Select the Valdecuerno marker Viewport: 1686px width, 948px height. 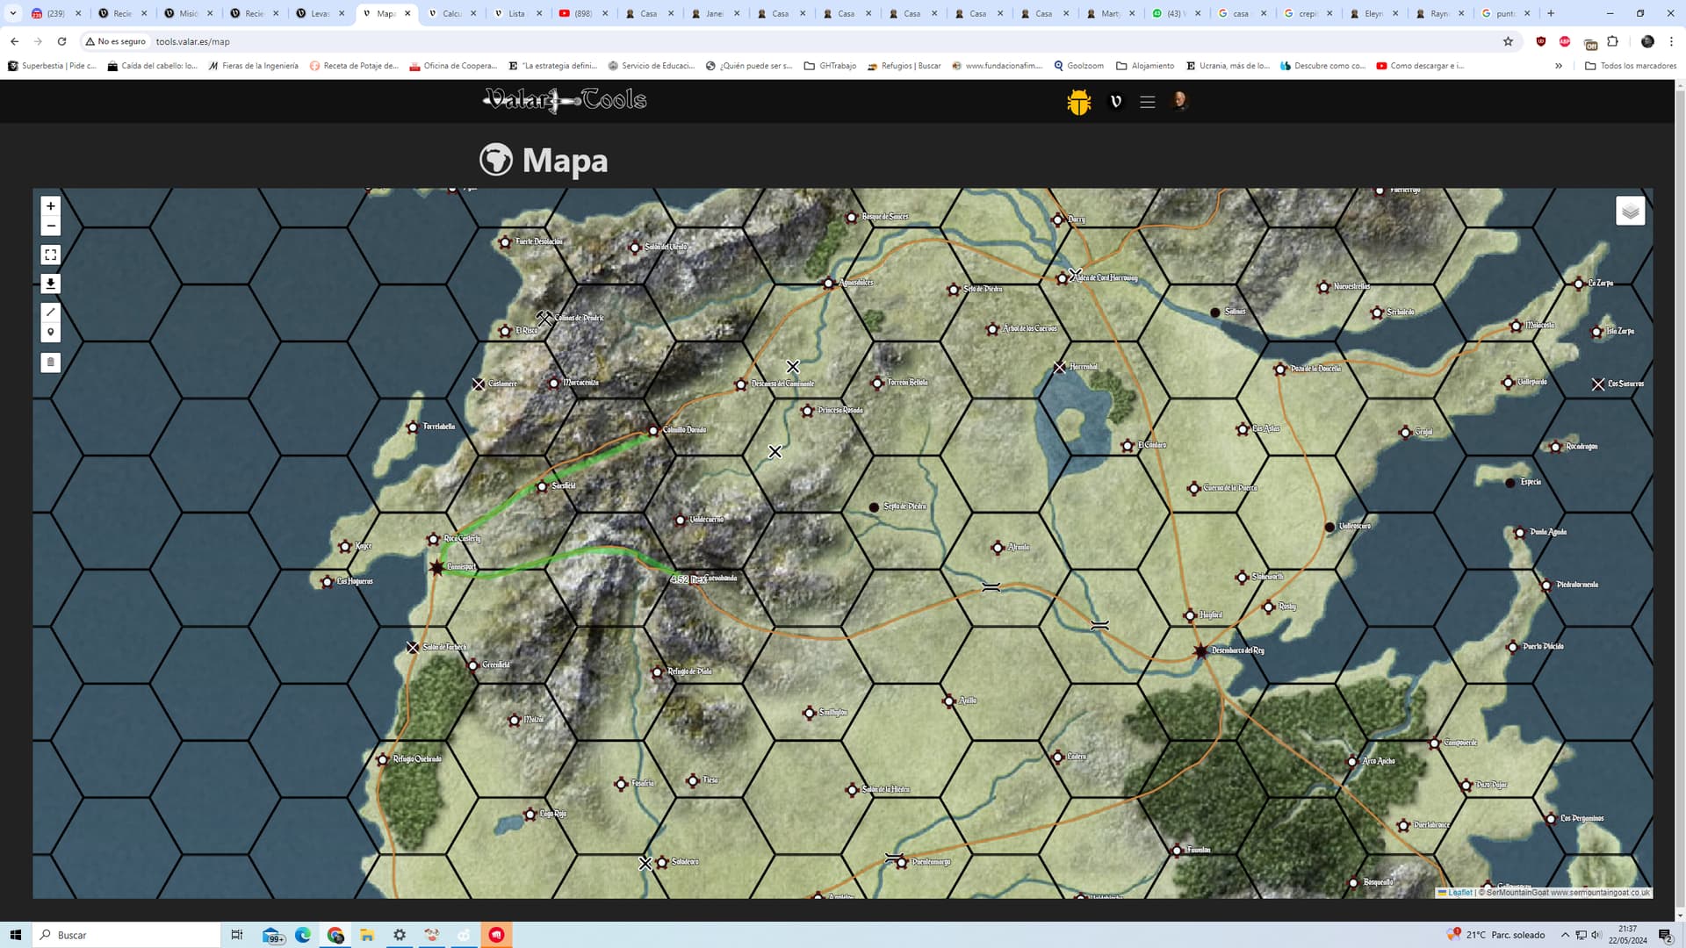pyautogui.click(x=680, y=520)
